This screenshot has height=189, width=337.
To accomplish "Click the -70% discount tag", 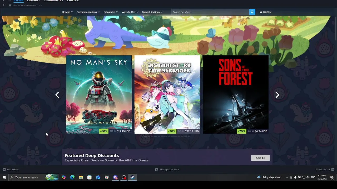I will 241,131.
